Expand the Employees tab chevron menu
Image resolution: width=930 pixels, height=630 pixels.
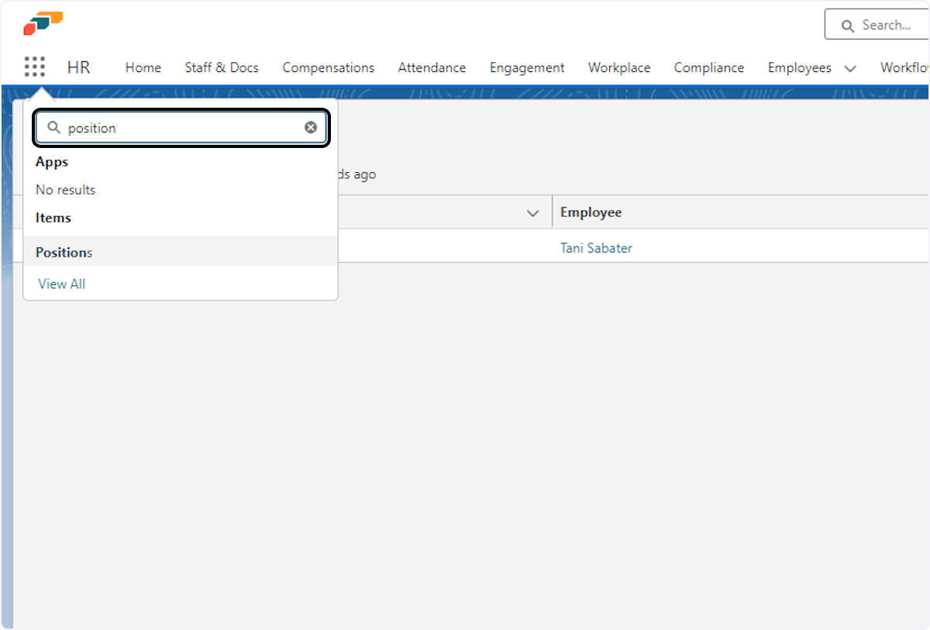850,68
